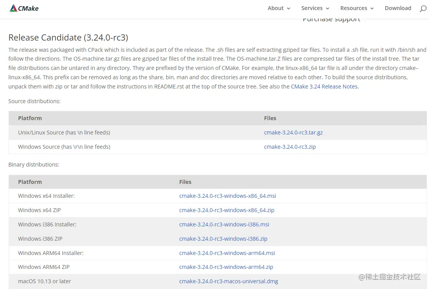Download the windows-i386.msi installer
This screenshot has height=289, width=429.
pos(224,224)
